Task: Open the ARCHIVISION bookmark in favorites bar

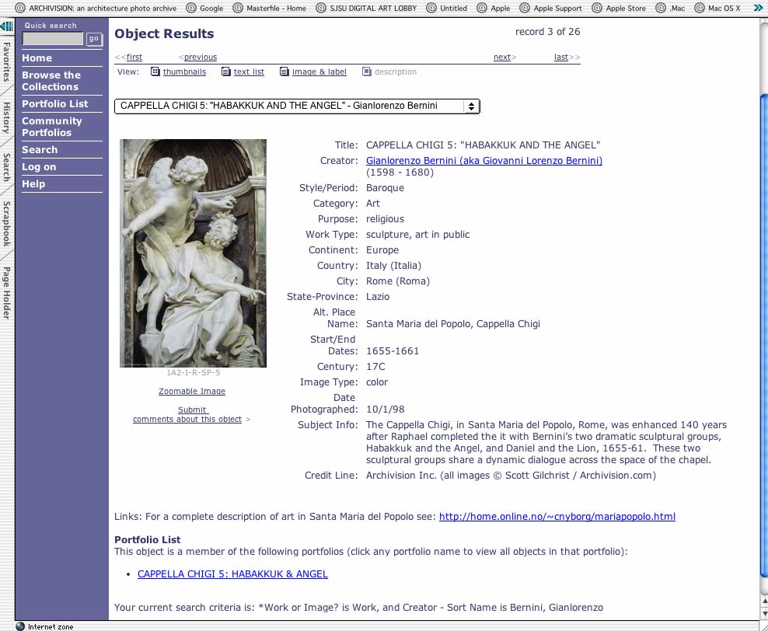Action: tap(96, 8)
